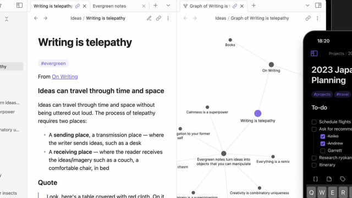Copy link icon beside the edit pencil
Screen dimensions: 352x198
[x=158, y=18]
